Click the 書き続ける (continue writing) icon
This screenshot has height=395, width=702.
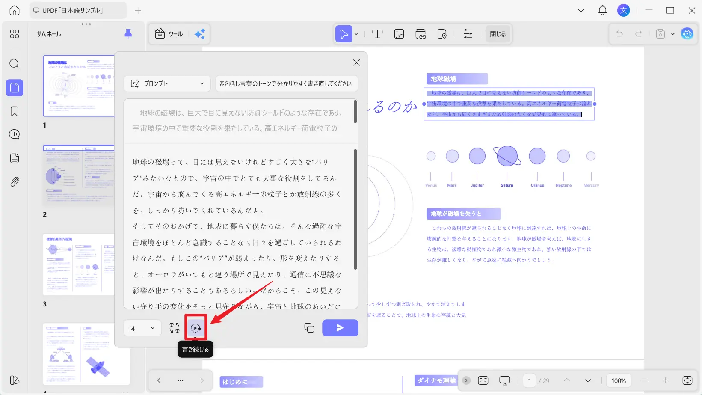[195, 328]
